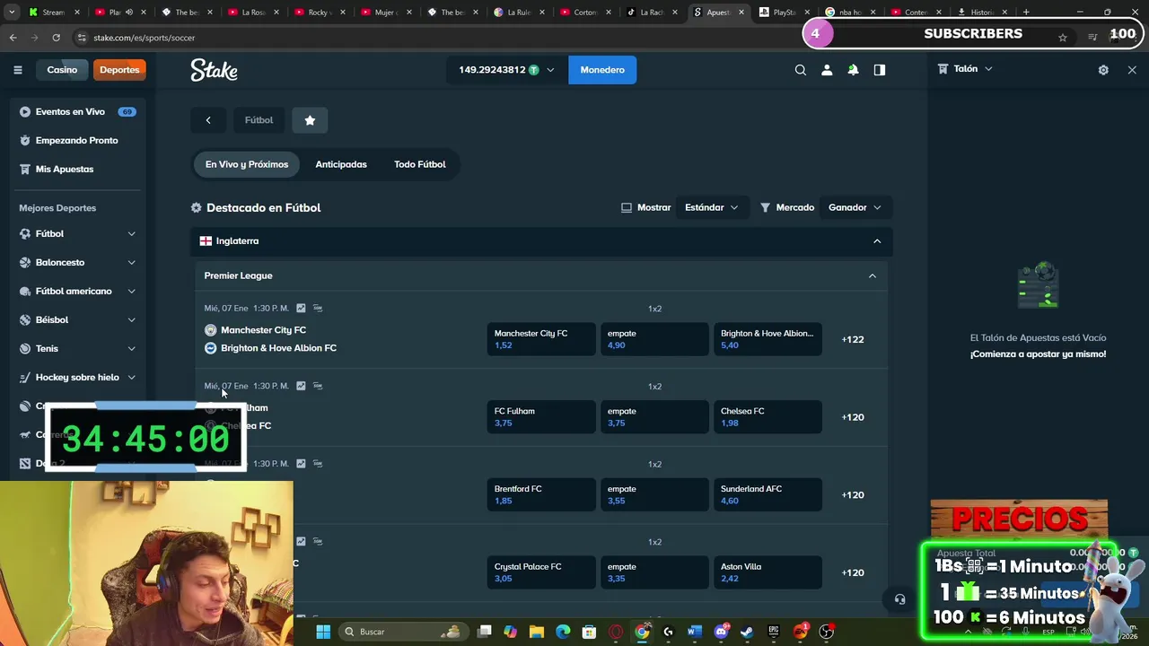Open stream icon for Manchester City match
Image resolution: width=1149 pixels, height=646 pixels.
click(318, 308)
